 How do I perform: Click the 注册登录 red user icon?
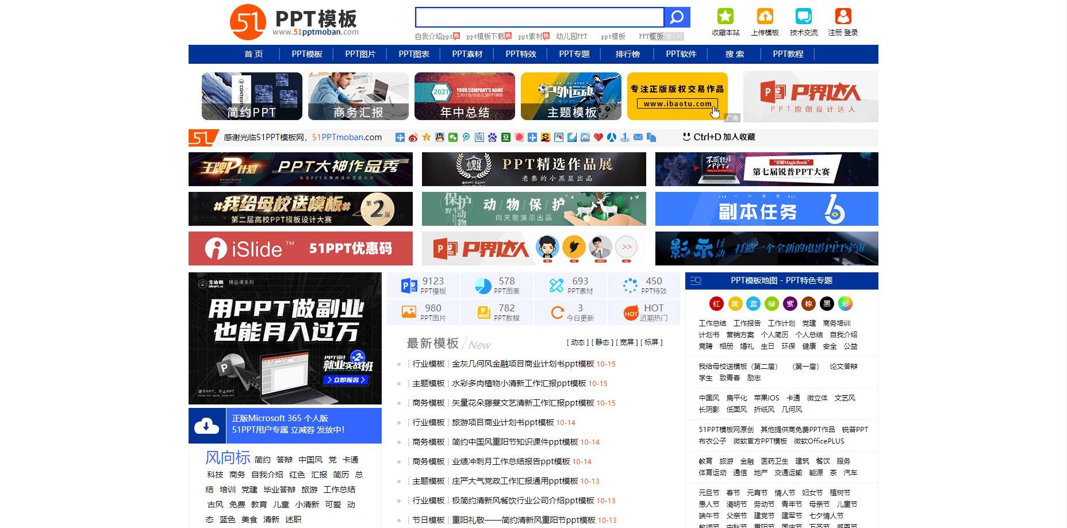(843, 17)
